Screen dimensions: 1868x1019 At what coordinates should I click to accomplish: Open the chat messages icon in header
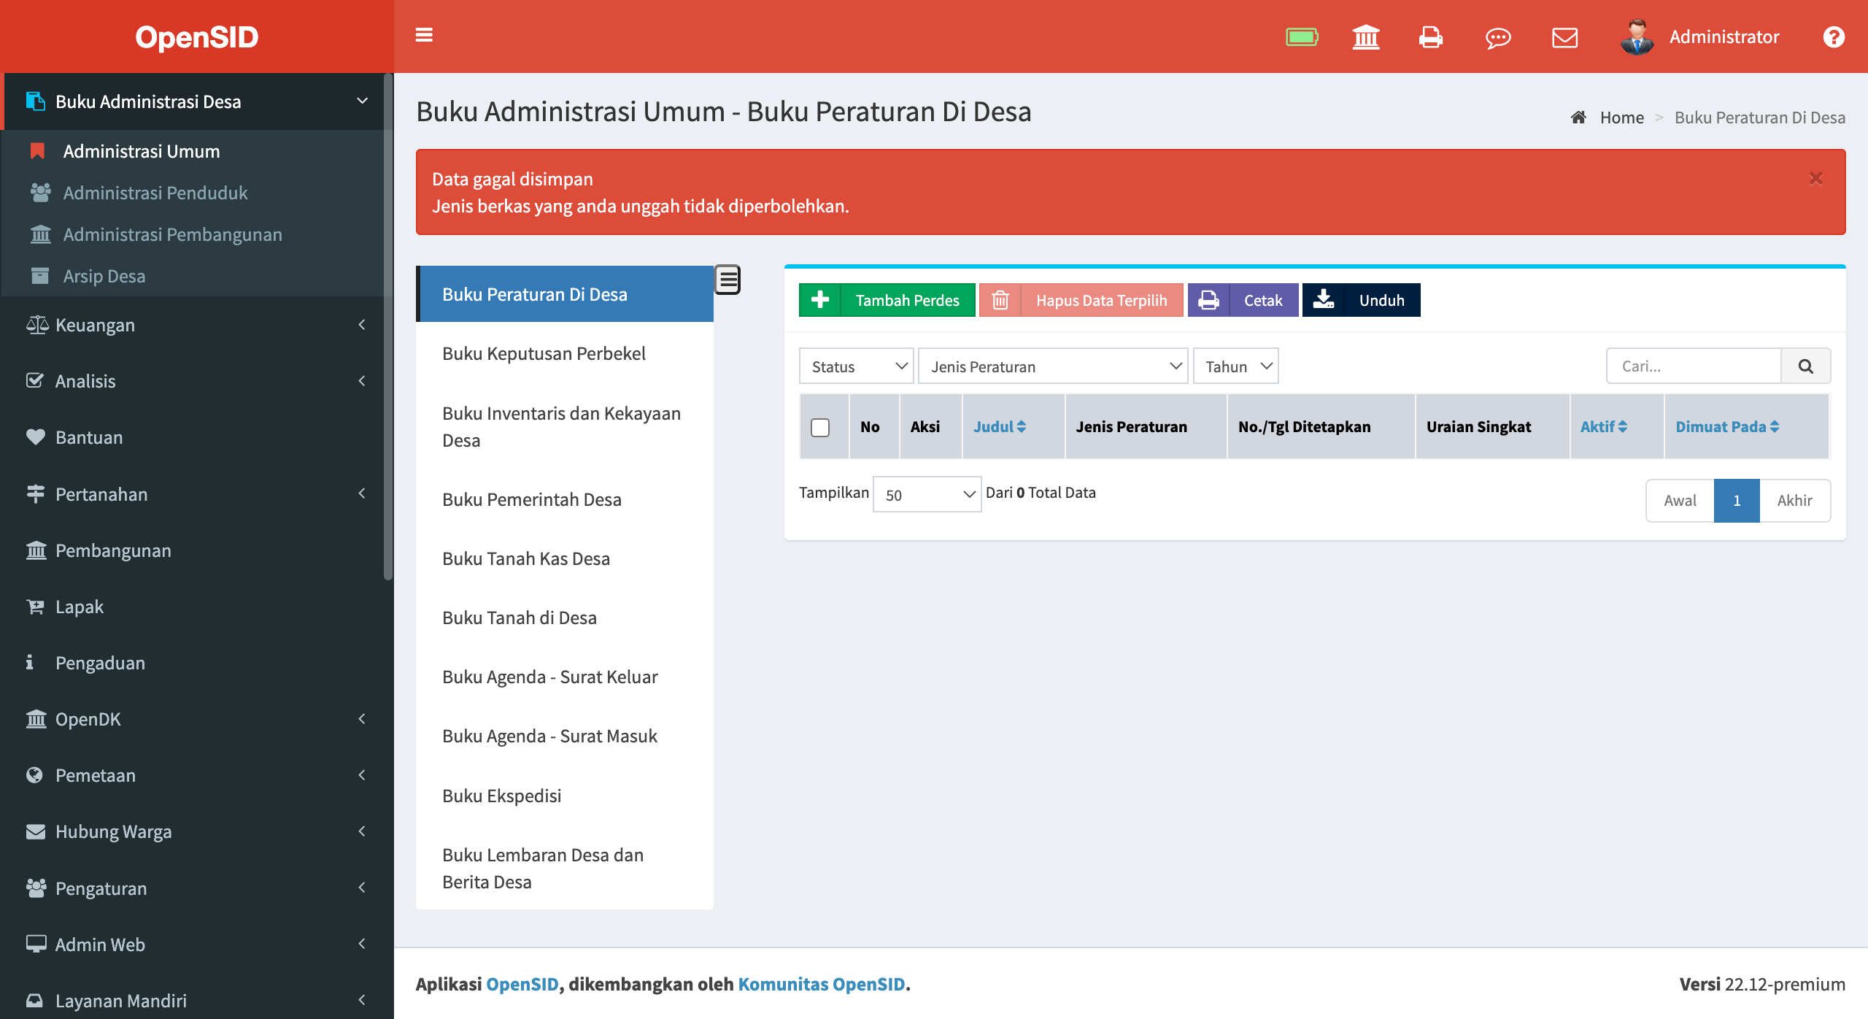tap(1497, 36)
